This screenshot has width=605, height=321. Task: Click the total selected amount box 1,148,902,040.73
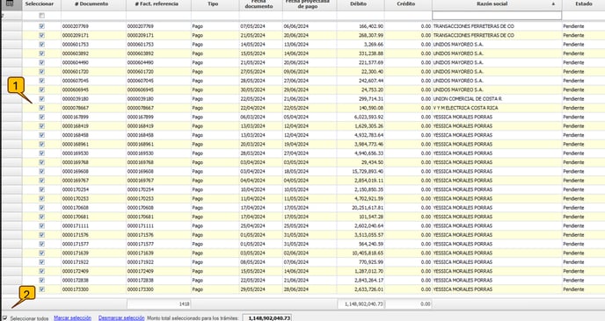pyautogui.click(x=267, y=317)
